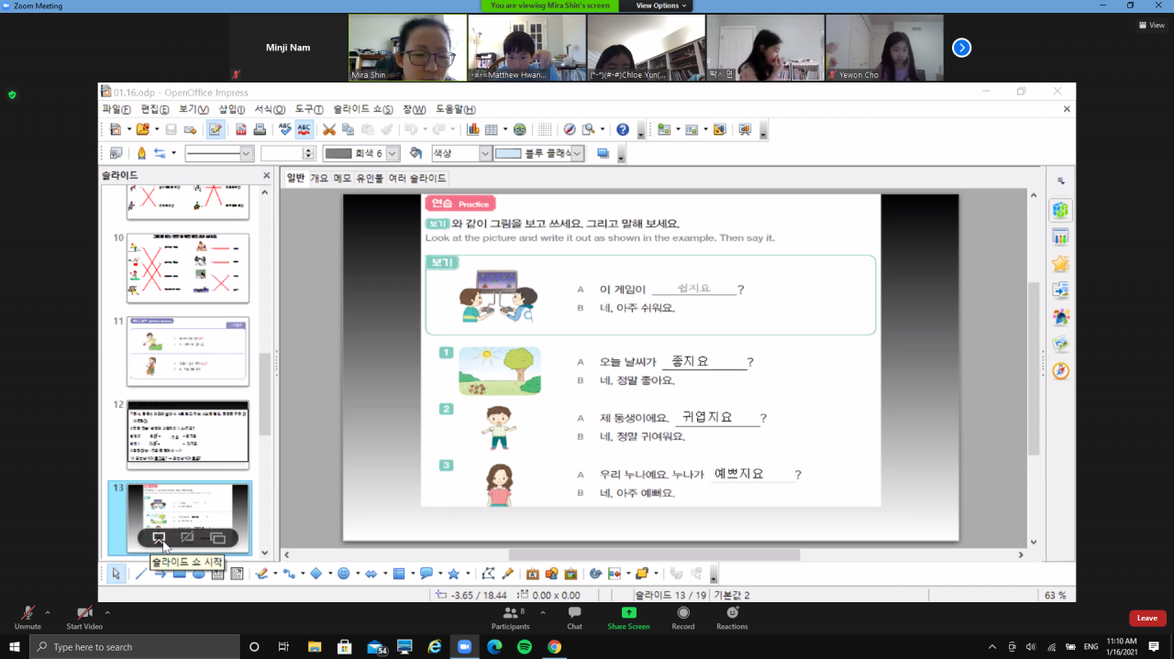The height and width of the screenshot is (659, 1174).
Task: Click the Copy icon in the toolbar
Action: click(349, 129)
